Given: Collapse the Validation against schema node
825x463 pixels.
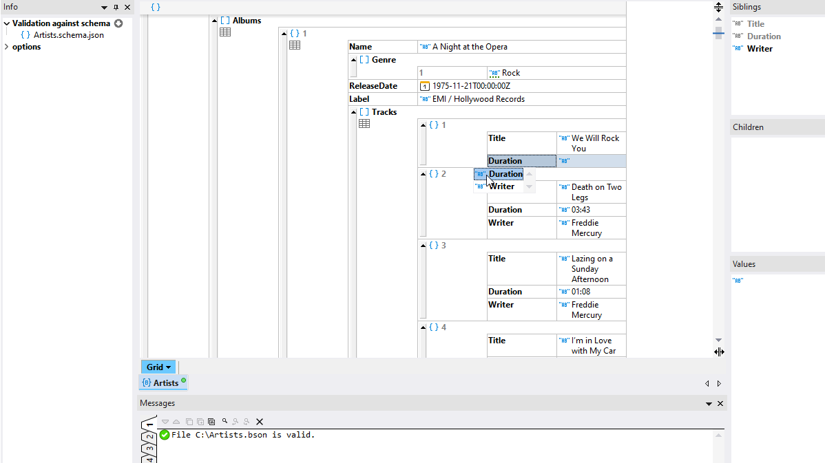Looking at the screenshot, I should [7, 23].
